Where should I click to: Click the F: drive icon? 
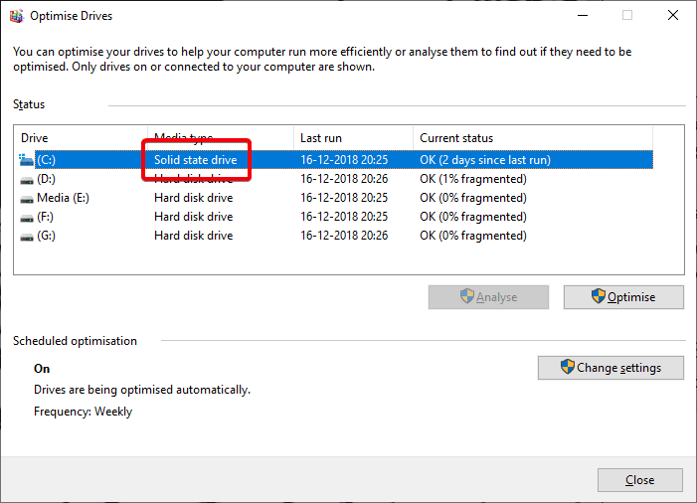coord(27,218)
